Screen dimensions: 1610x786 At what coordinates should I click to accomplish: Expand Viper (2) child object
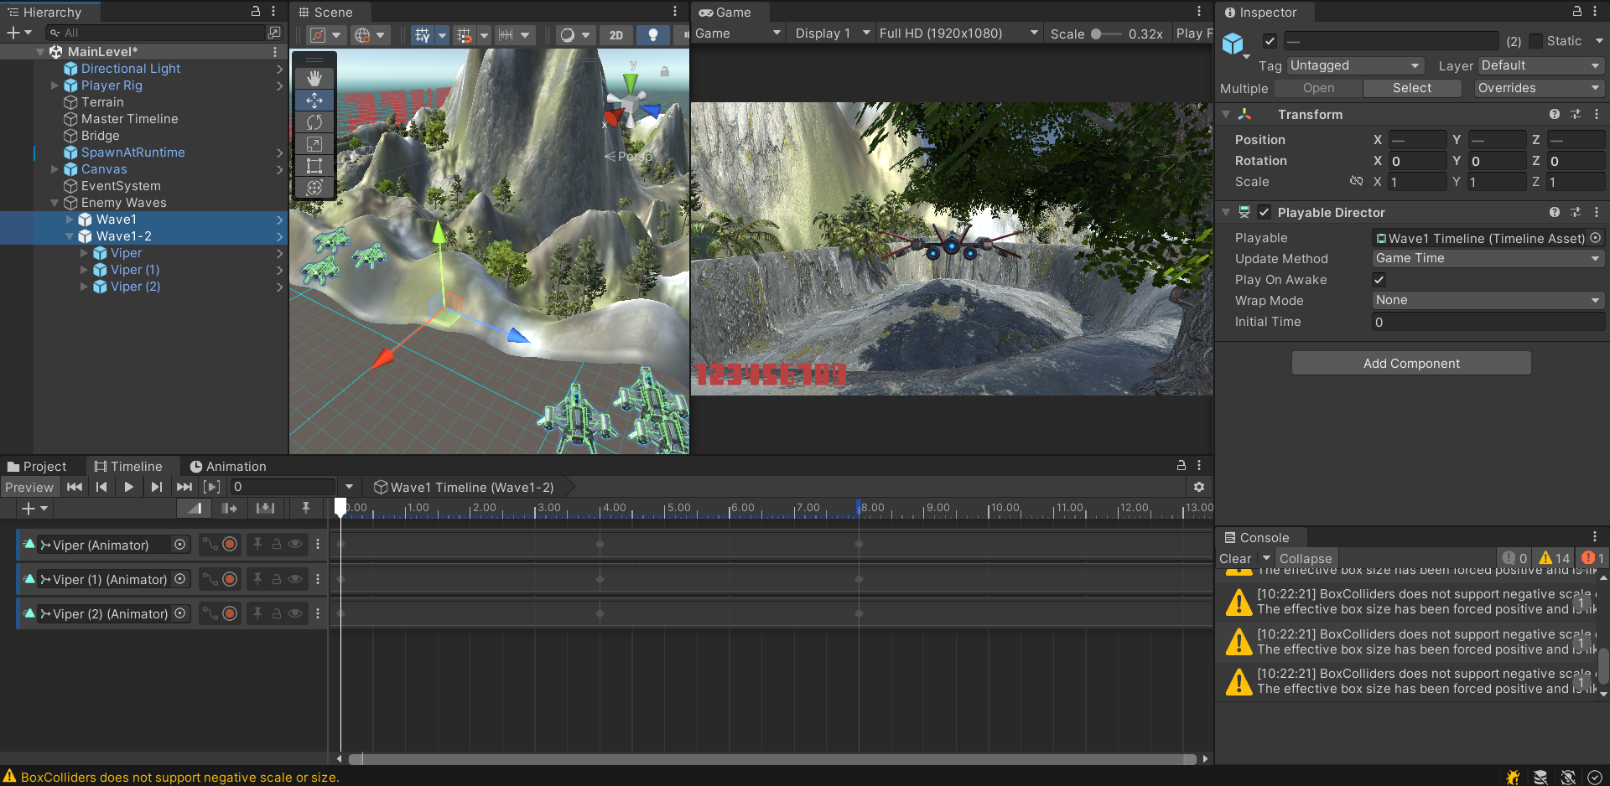[84, 287]
